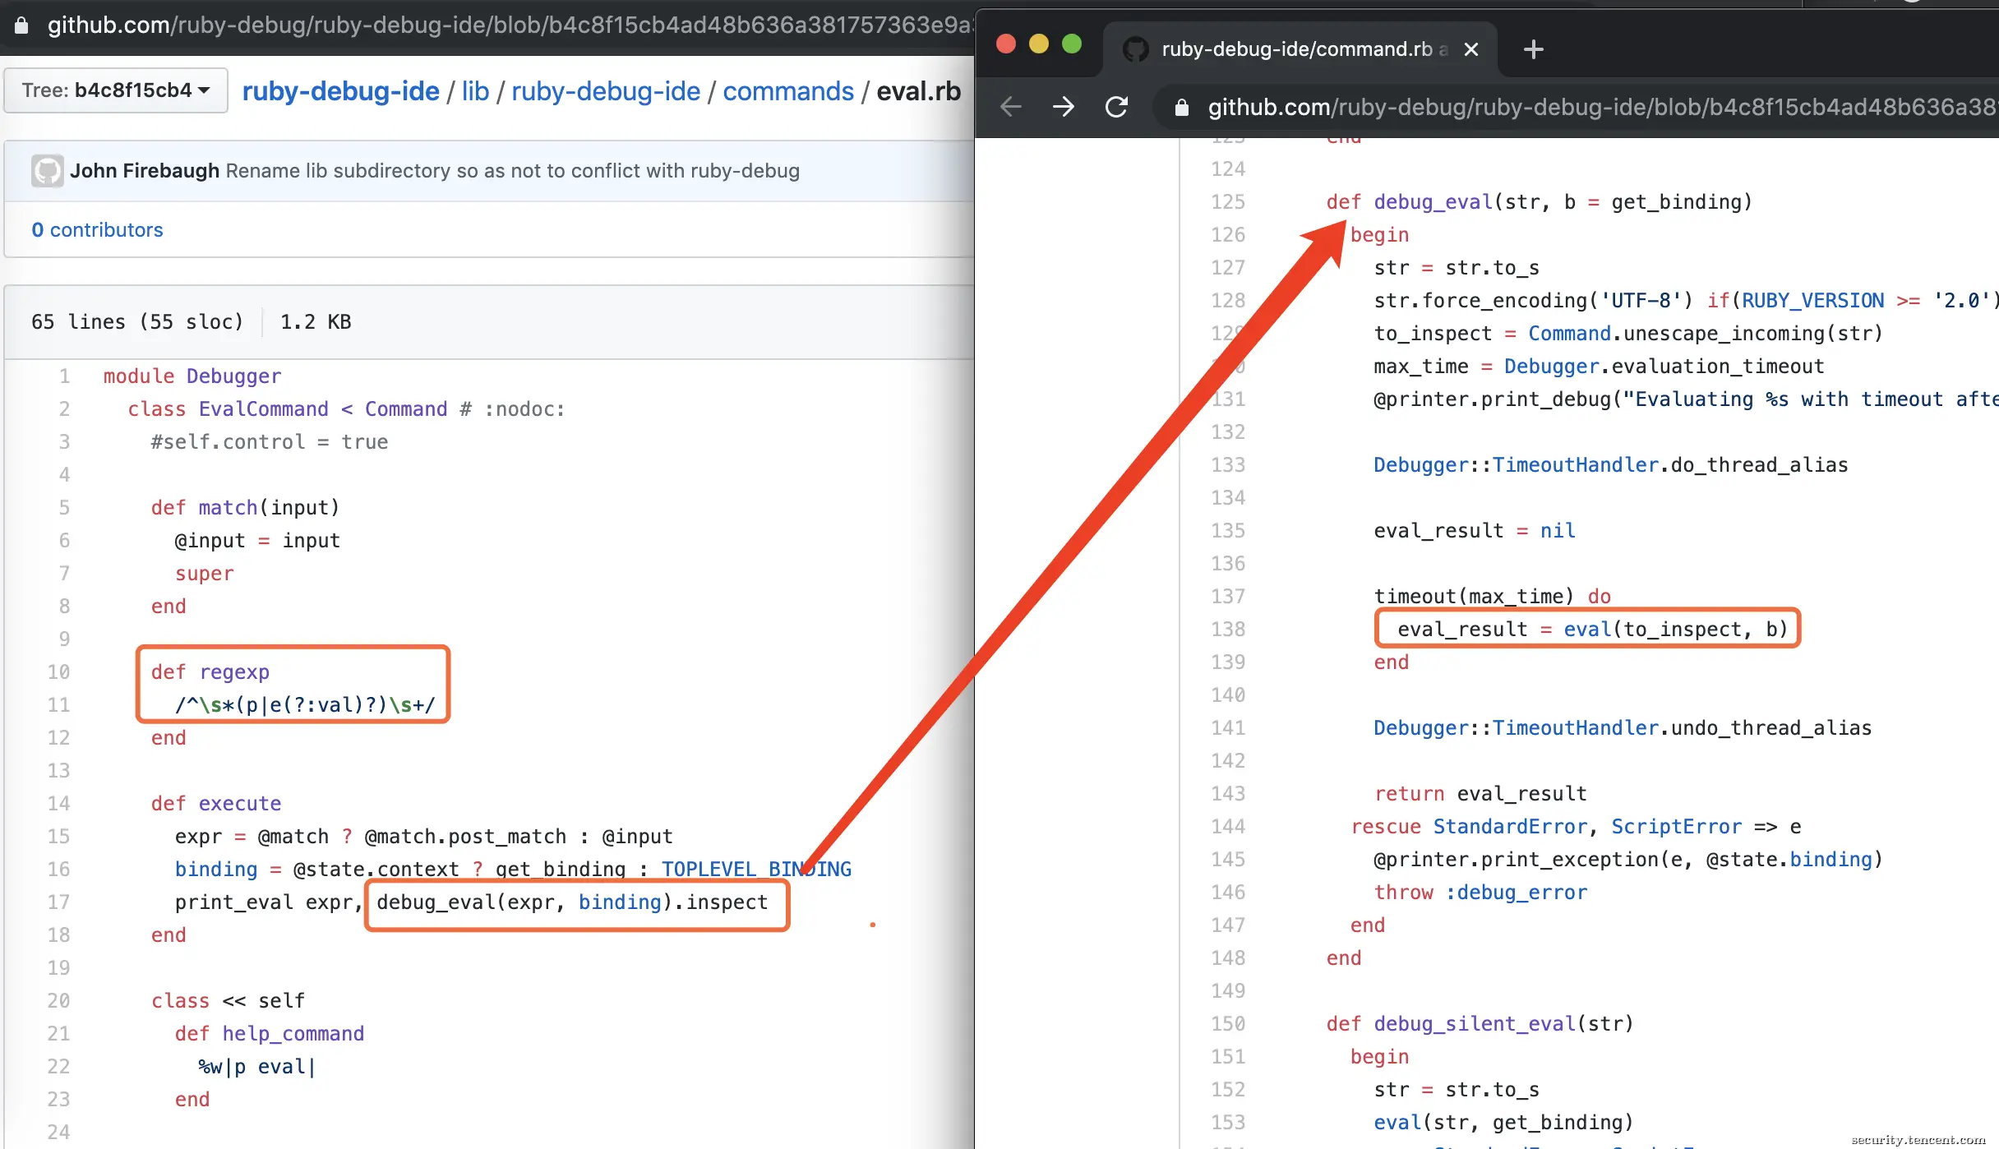Click '65 lines (55 sloc)' file info
Screen dimensions: 1999x1149
(137, 322)
